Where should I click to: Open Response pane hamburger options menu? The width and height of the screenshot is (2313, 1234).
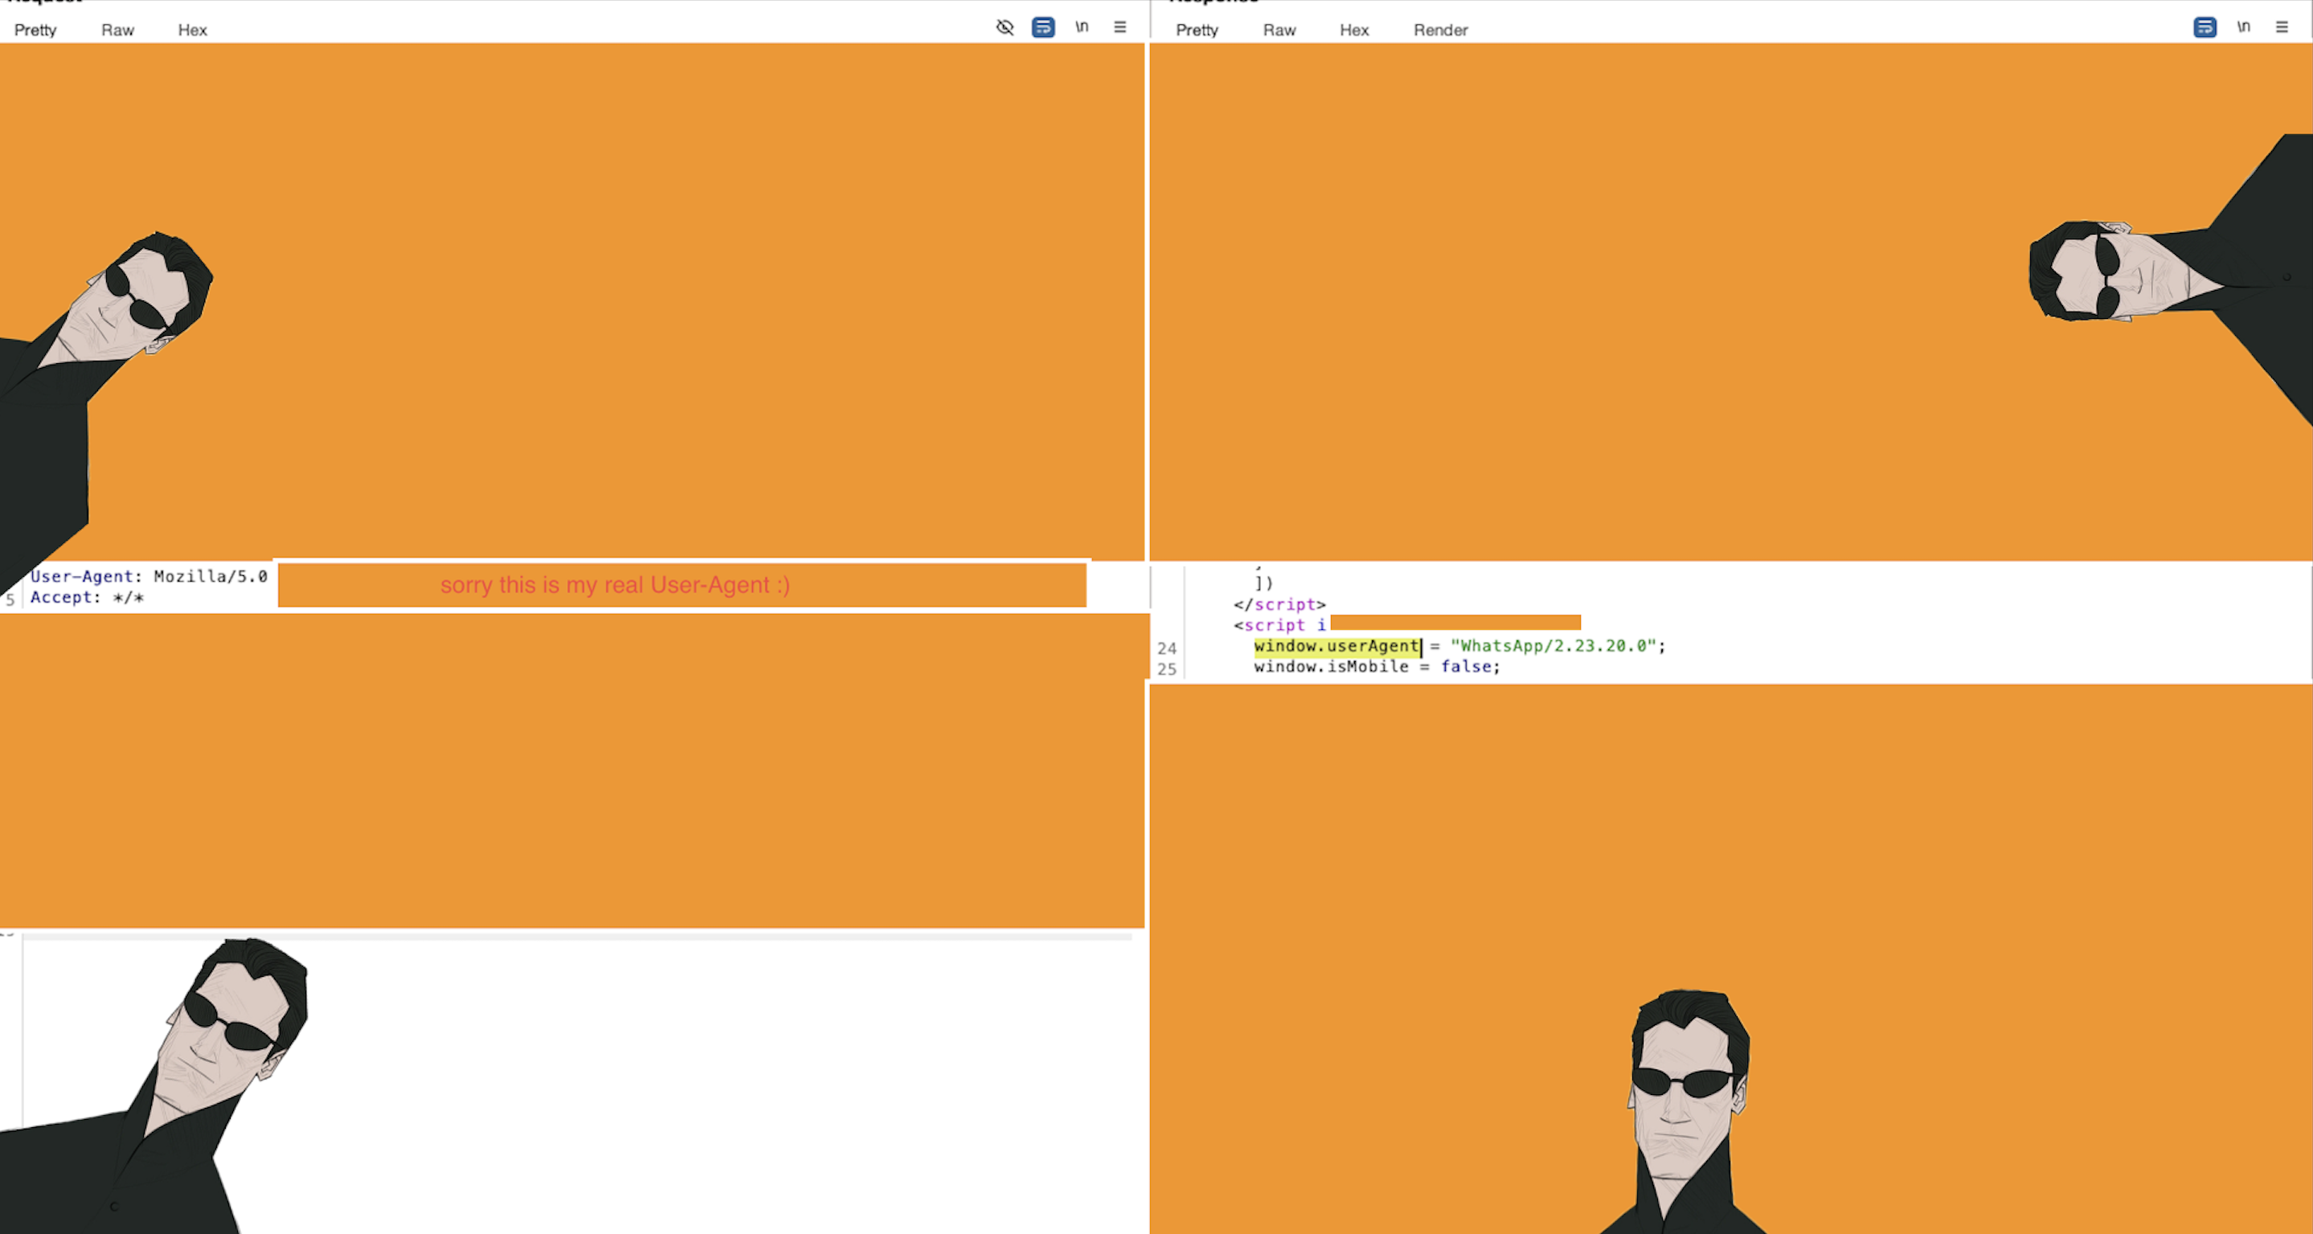click(2282, 27)
